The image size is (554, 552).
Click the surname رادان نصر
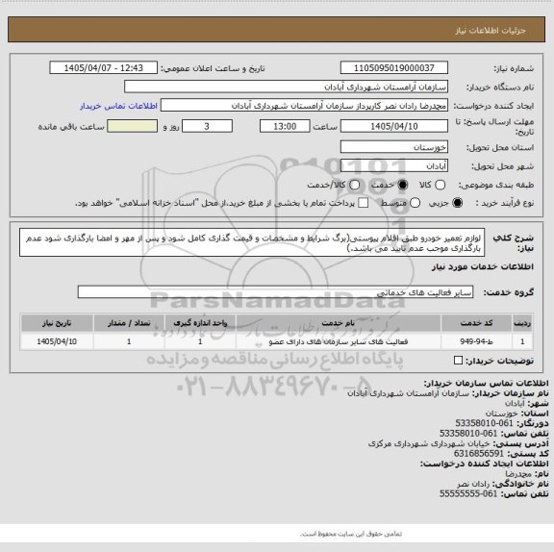pyautogui.click(x=473, y=484)
